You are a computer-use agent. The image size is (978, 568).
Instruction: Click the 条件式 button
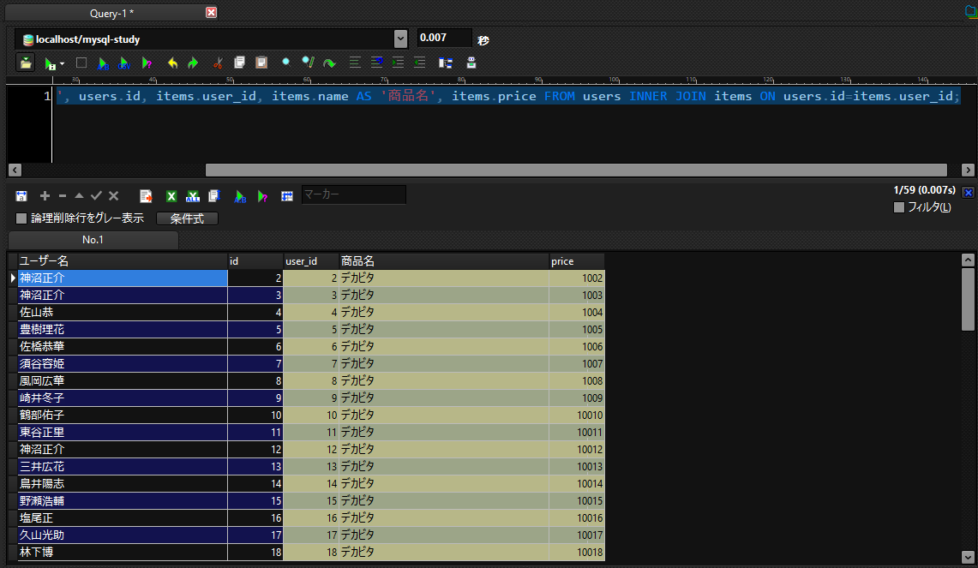point(187,218)
